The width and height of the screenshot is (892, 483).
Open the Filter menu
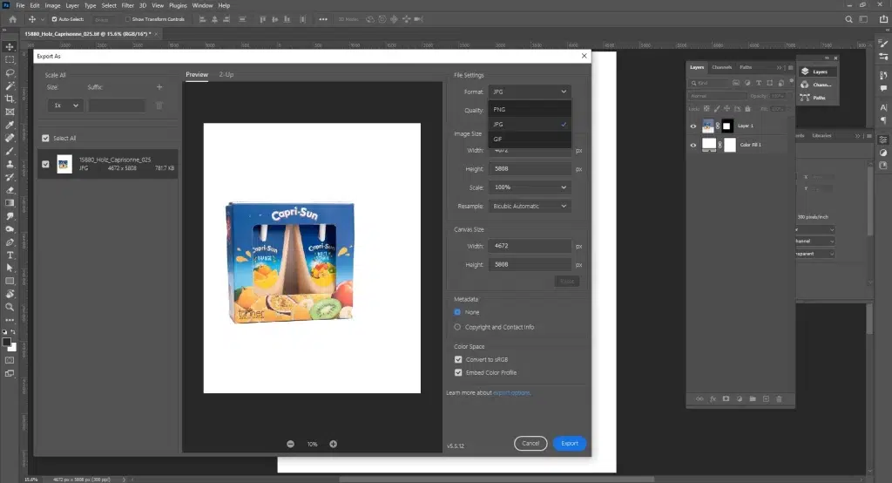127,6
